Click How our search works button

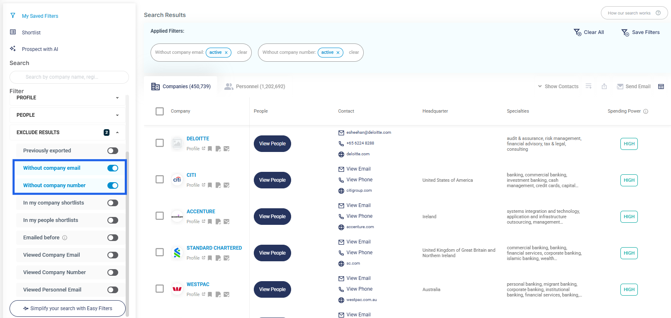coord(634,13)
